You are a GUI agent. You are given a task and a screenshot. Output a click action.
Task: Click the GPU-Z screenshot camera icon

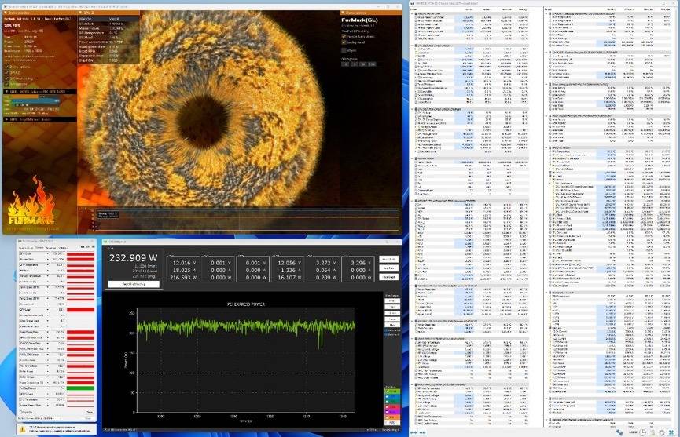82,248
